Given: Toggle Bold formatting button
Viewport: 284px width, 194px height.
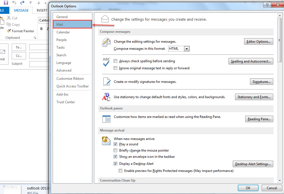Looking at the screenshot, I should [x=41, y=29].
